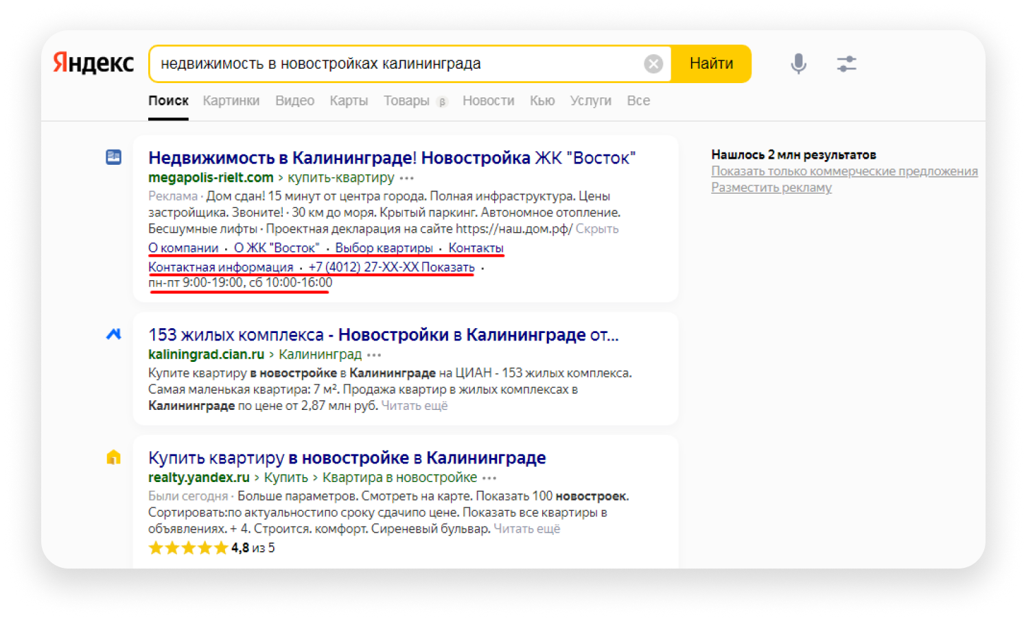Click the Квартира в новостройке breadcrumb

[399, 478]
